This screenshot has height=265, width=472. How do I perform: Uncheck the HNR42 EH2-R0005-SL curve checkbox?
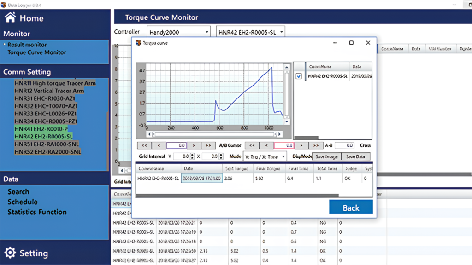[299, 76]
